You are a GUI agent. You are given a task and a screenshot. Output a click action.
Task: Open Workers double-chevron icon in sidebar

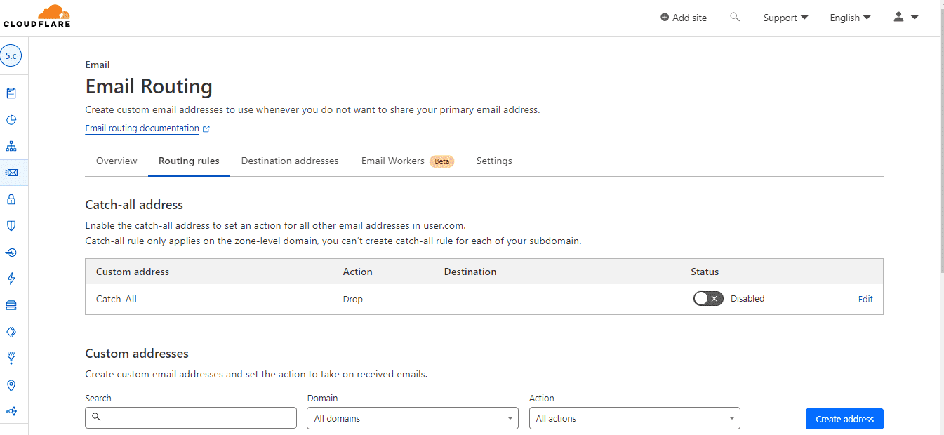(11, 332)
